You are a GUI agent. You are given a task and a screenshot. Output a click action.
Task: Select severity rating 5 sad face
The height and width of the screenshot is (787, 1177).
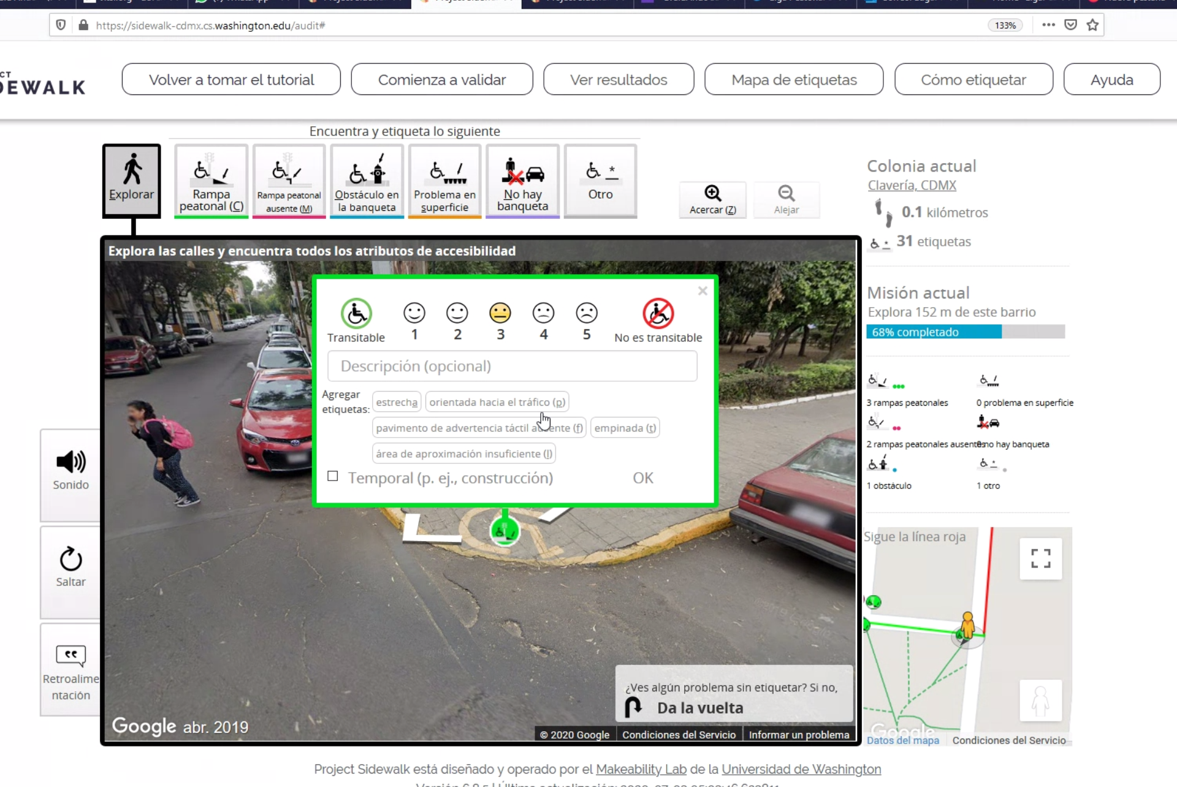click(x=587, y=313)
